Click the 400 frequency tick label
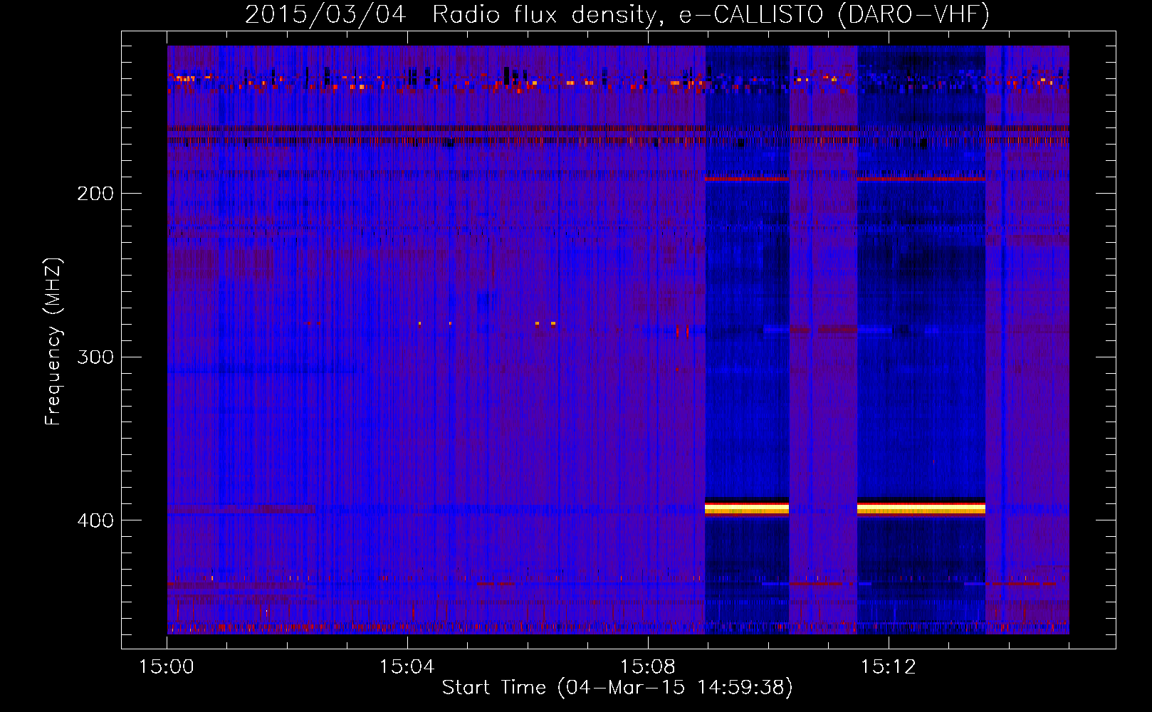1152x712 pixels. [95, 520]
